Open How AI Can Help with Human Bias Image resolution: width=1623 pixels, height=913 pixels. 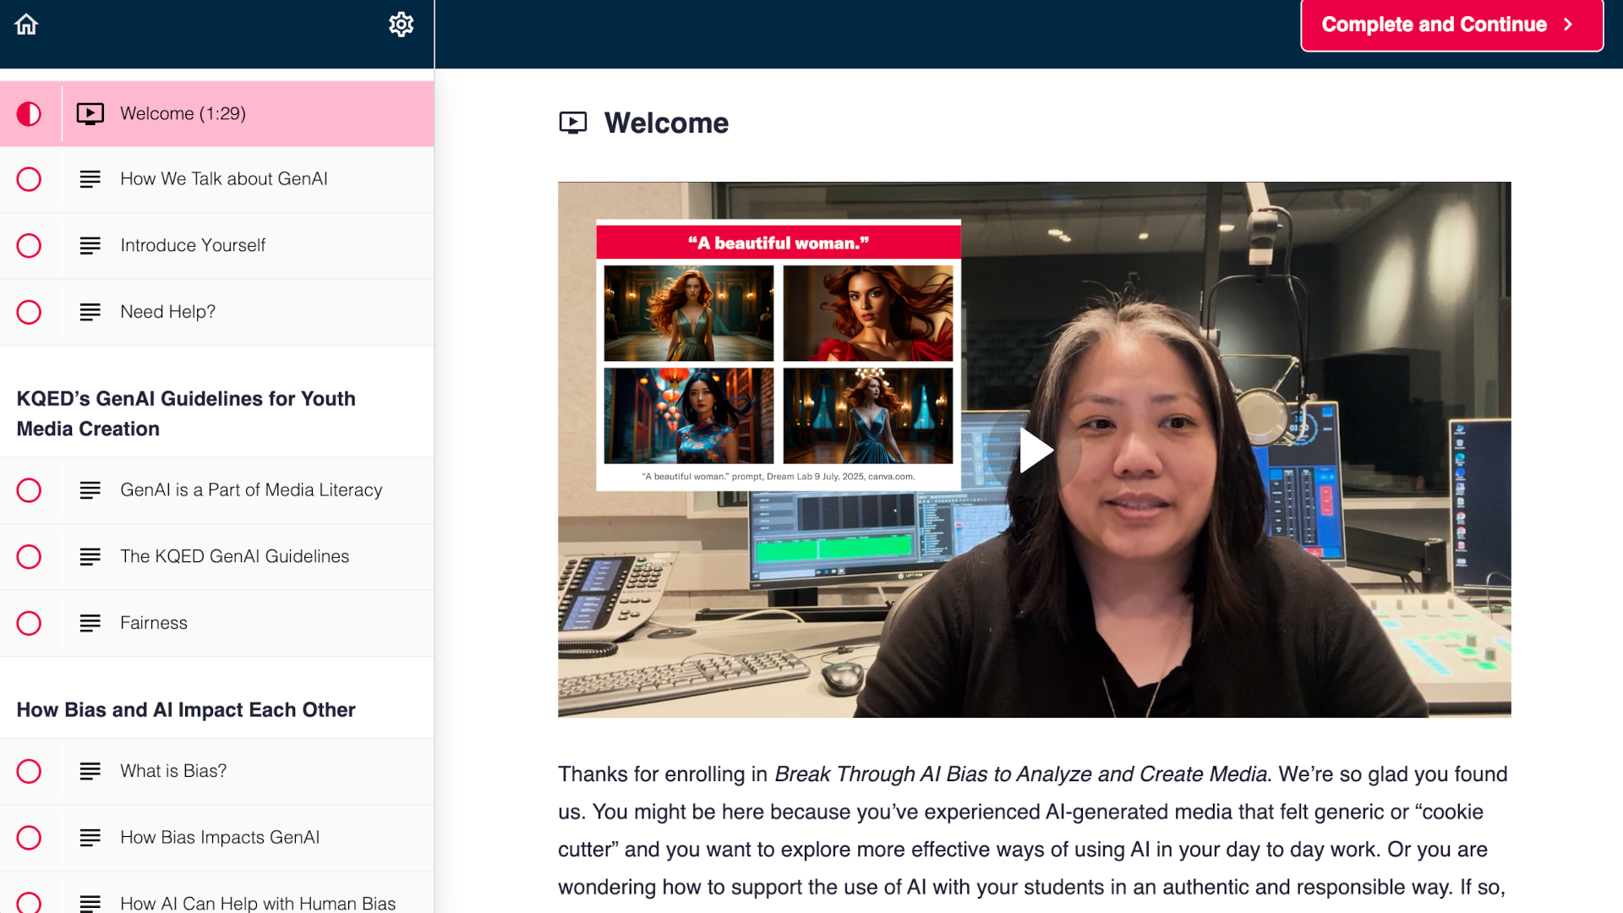[x=258, y=903]
